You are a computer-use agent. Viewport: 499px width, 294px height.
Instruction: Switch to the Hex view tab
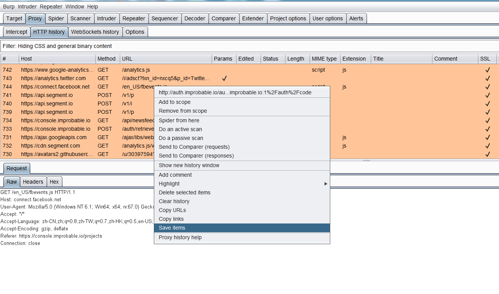[54, 182]
